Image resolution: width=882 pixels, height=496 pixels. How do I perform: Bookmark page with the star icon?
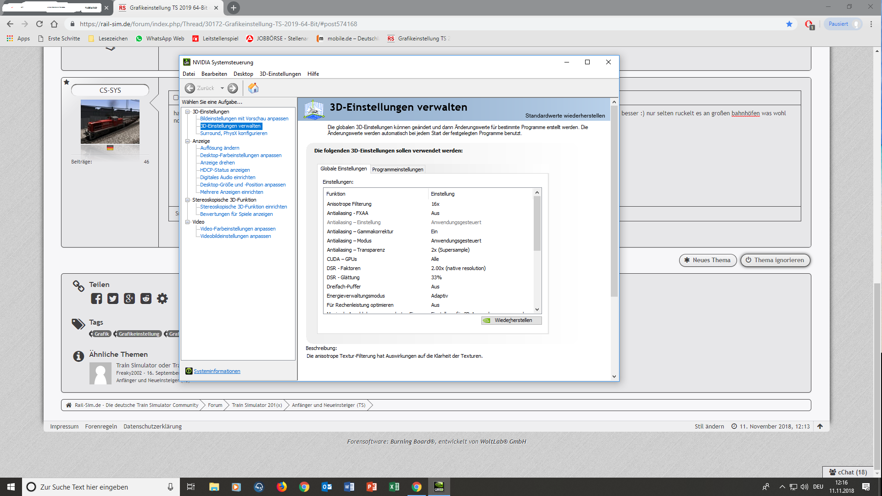tap(789, 24)
